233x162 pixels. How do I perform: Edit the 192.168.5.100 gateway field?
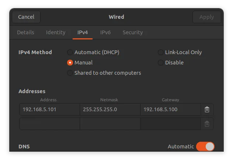[x=171, y=109]
